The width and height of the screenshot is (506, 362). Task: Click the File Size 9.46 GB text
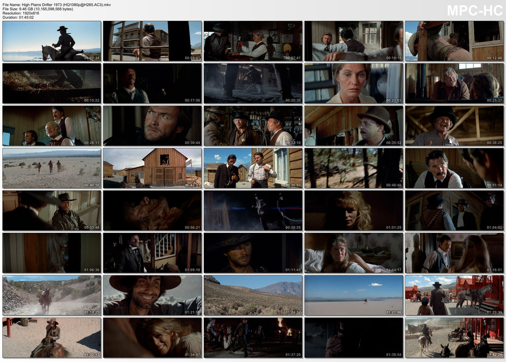[x=38, y=9]
